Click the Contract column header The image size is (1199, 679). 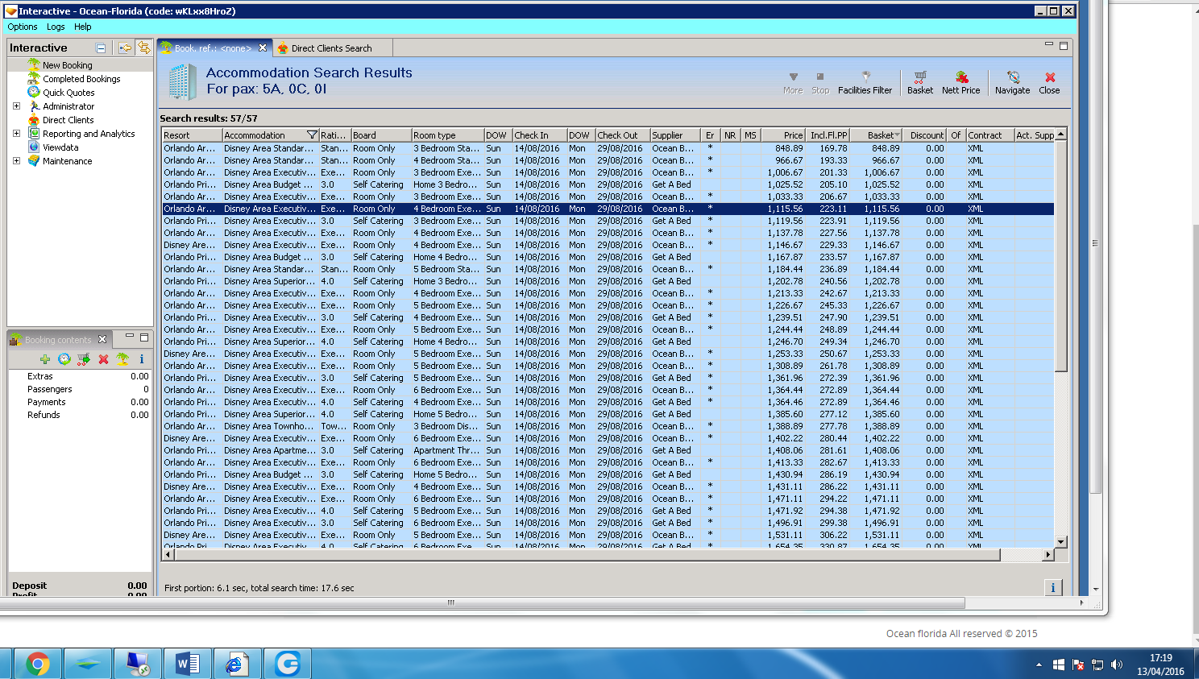(x=989, y=135)
